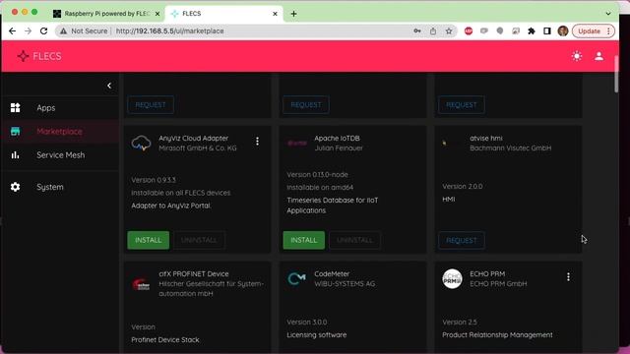Toggle light/dark theme with the sun icon
The image size is (630, 354).
(577, 56)
